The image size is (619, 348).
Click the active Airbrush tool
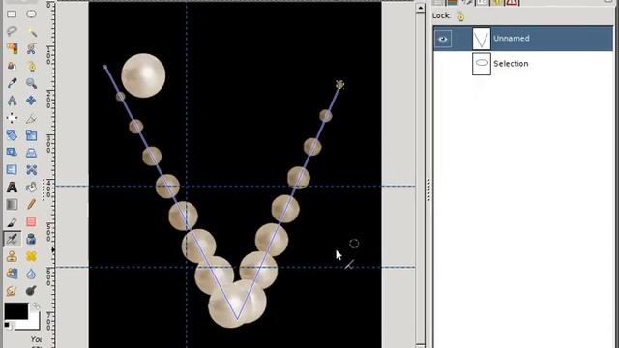coord(12,239)
